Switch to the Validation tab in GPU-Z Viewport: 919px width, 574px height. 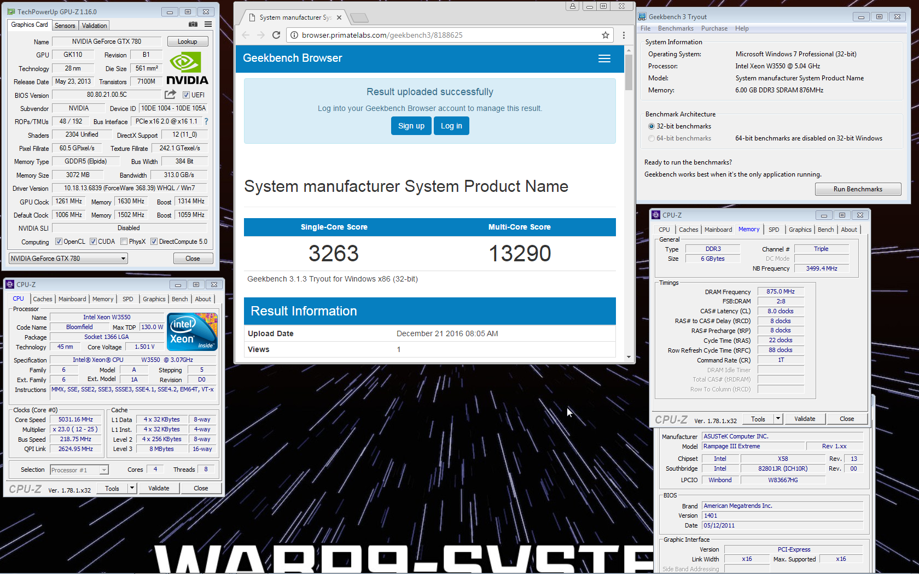pyautogui.click(x=95, y=26)
